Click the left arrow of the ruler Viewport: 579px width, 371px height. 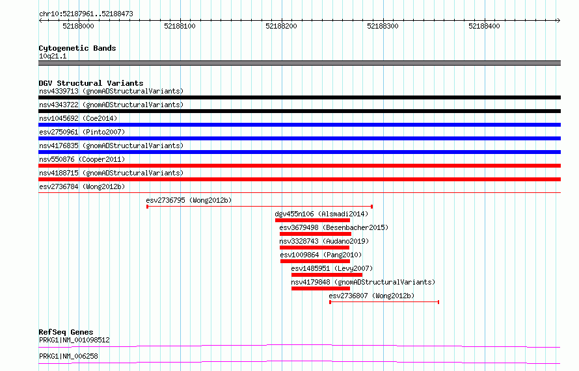click(40, 20)
